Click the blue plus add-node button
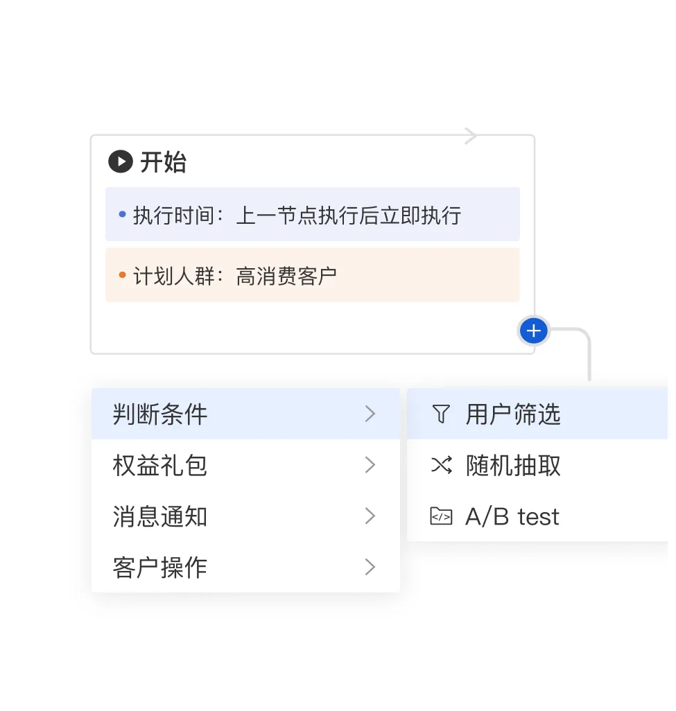This screenshot has height=711, width=676. coord(533,332)
